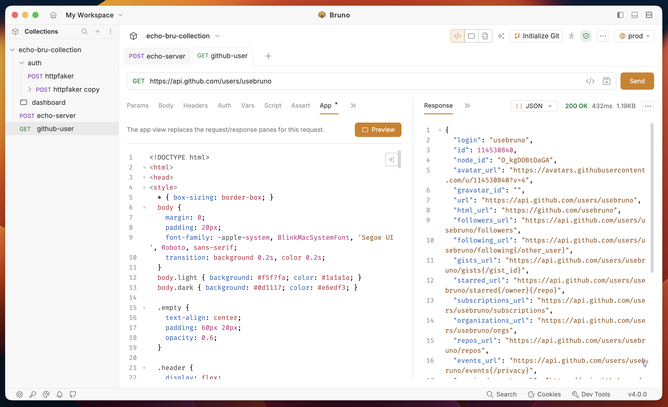Switch to the Params tab
668x407 pixels.
[x=138, y=106]
